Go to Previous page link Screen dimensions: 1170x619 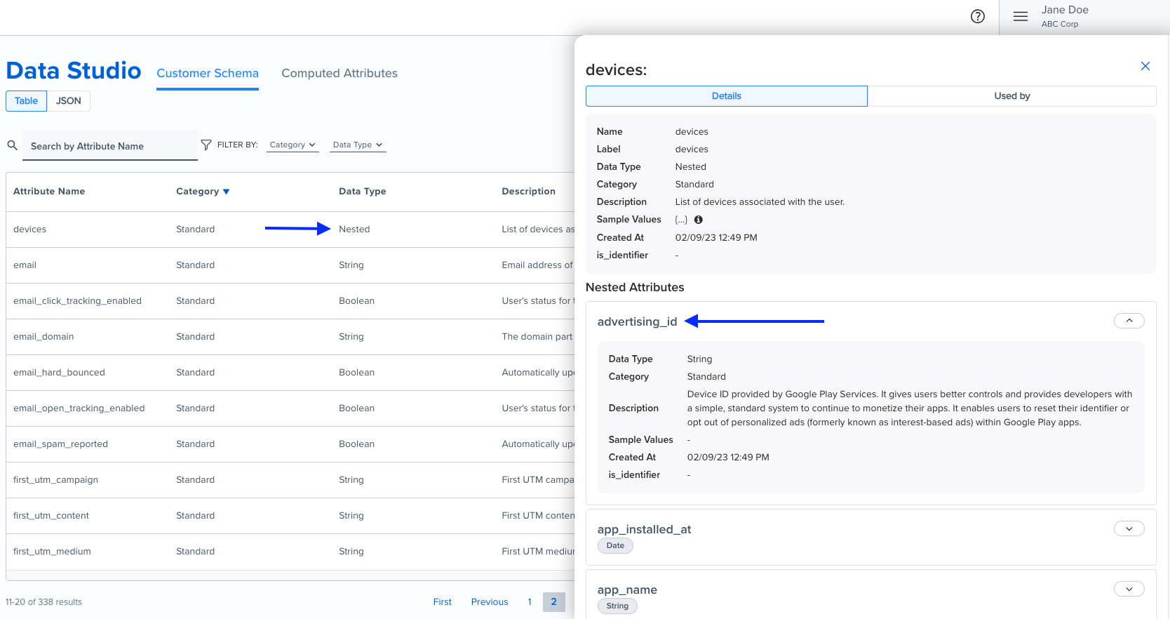coord(490,601)
